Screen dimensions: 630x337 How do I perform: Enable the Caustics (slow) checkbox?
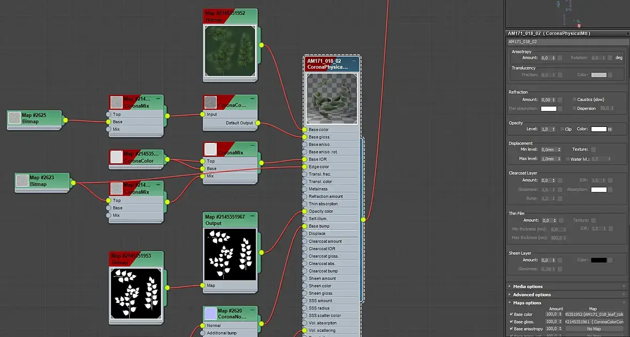click(x=574, y=100)
